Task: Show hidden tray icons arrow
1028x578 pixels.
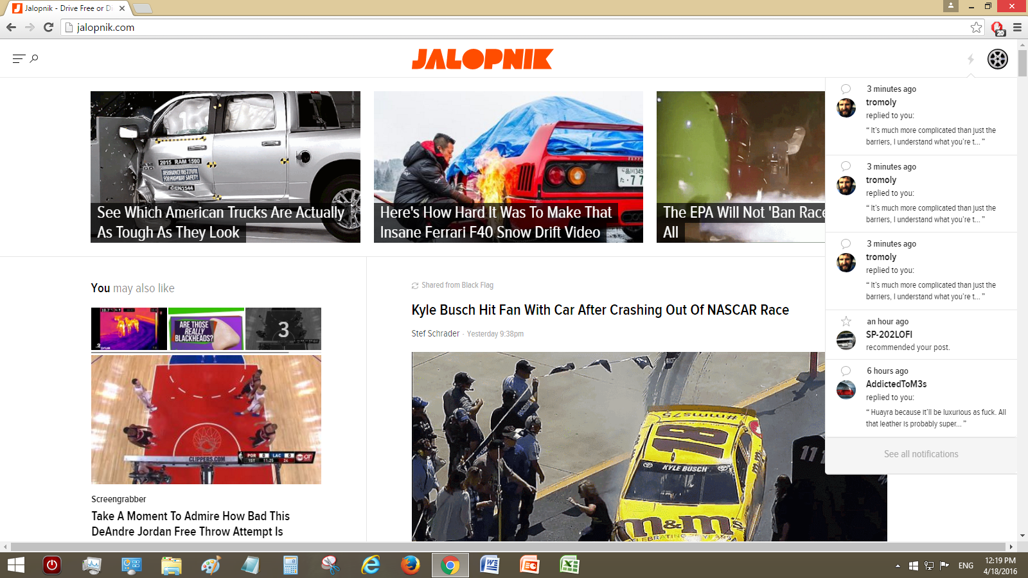Action: pos(898,566)
